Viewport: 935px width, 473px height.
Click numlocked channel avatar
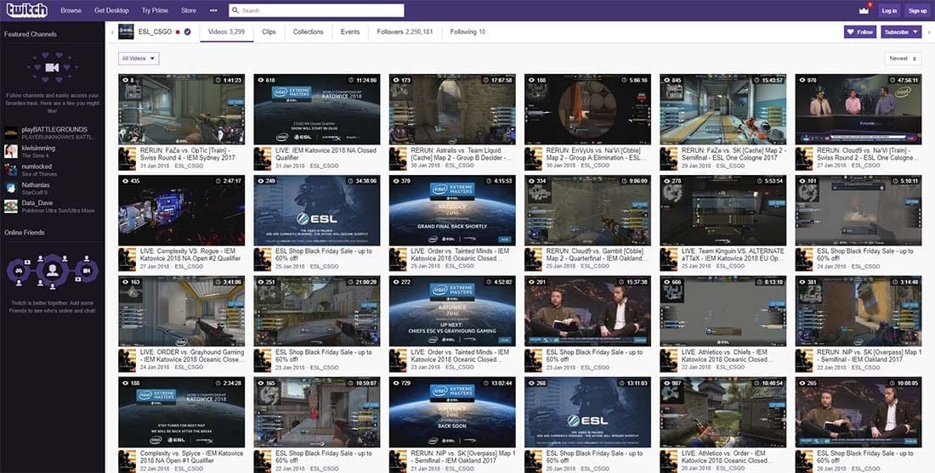(11, 169)
